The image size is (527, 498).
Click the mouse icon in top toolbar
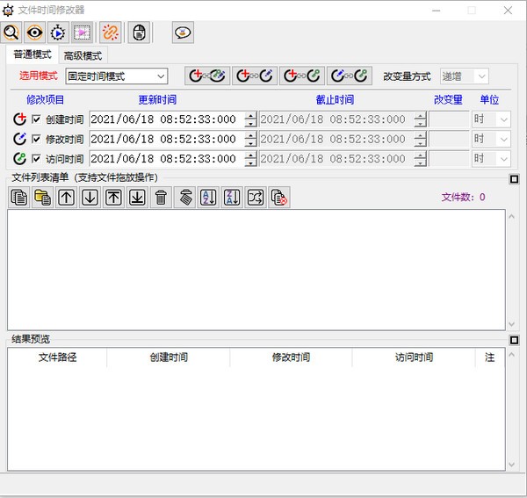point(139,32)
